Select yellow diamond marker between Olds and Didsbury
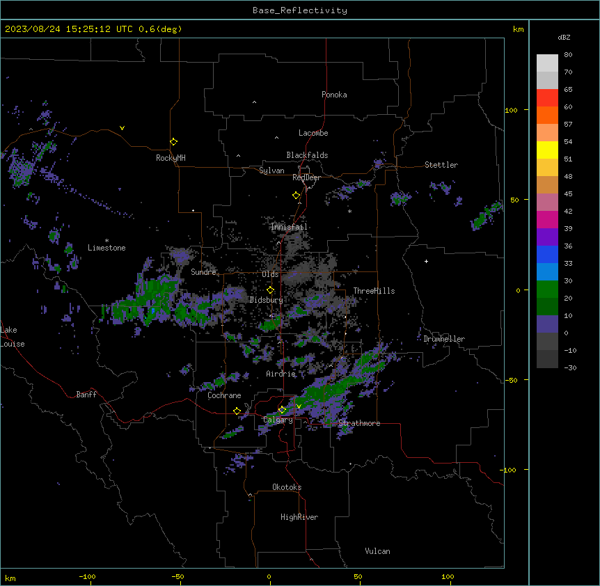 270,290
